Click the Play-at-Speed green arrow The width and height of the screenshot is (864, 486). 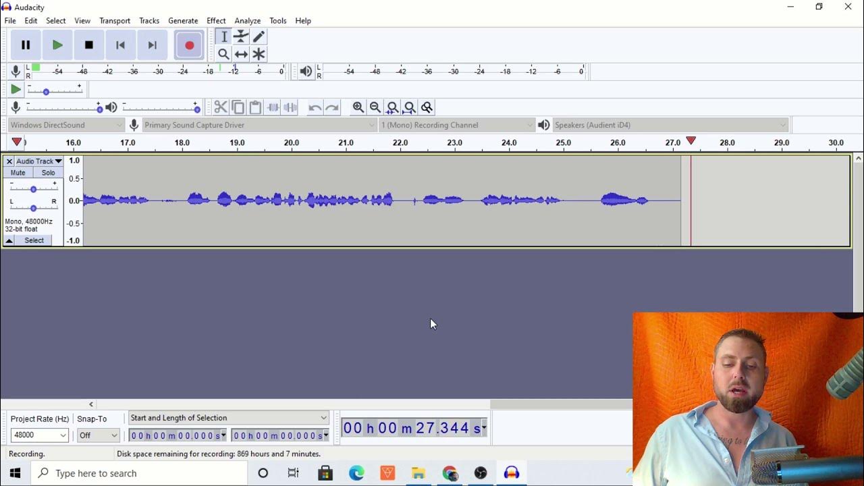[16, 89]
